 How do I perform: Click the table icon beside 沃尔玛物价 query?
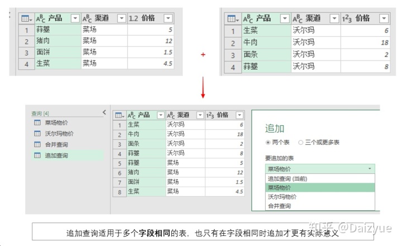(37, 134)
